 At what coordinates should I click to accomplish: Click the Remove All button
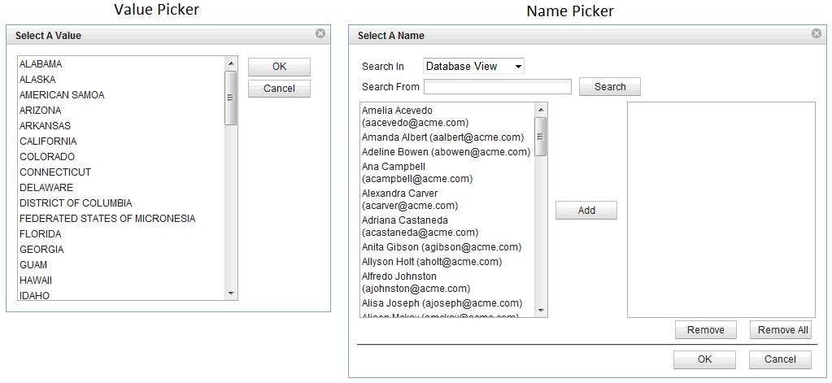pos(781,330)
